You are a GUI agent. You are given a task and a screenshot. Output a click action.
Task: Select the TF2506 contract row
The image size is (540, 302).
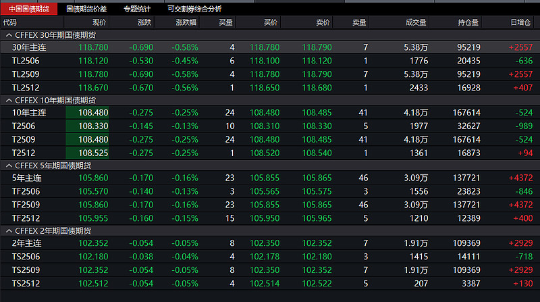[x=270, y=191]
